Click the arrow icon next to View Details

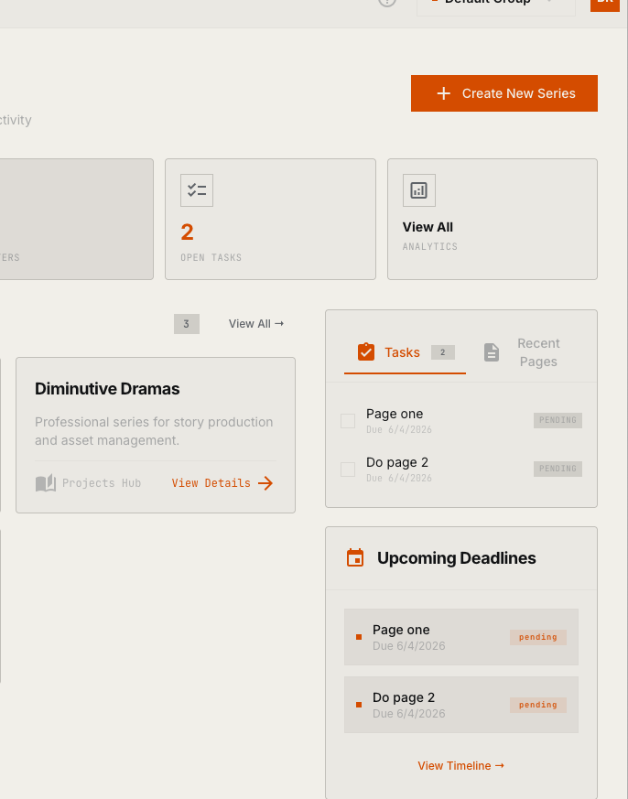click(x=265, y=483)
